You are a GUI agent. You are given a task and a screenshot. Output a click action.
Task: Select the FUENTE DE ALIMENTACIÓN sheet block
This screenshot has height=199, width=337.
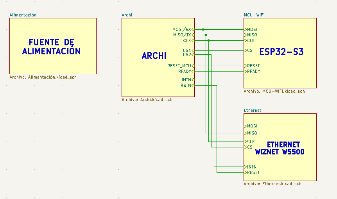coord(53,46)
